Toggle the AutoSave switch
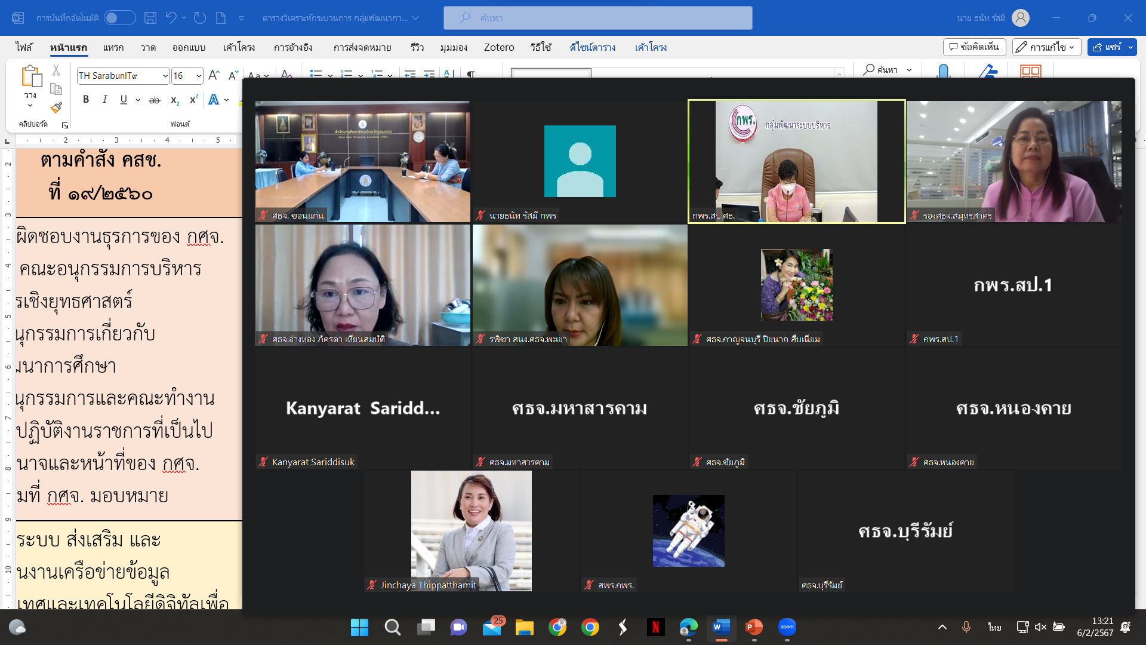The image size is (1146, 645). 119,18
